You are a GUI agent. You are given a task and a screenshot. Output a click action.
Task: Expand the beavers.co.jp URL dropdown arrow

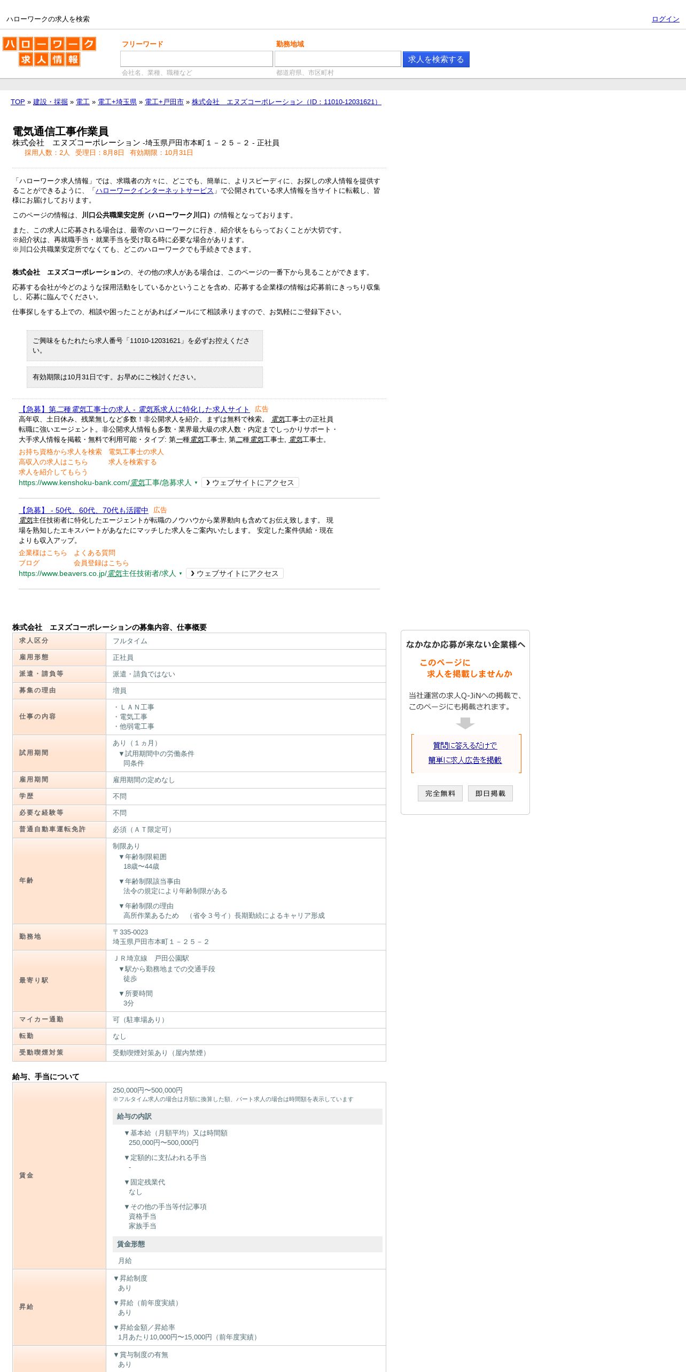(x=181, y=573)
